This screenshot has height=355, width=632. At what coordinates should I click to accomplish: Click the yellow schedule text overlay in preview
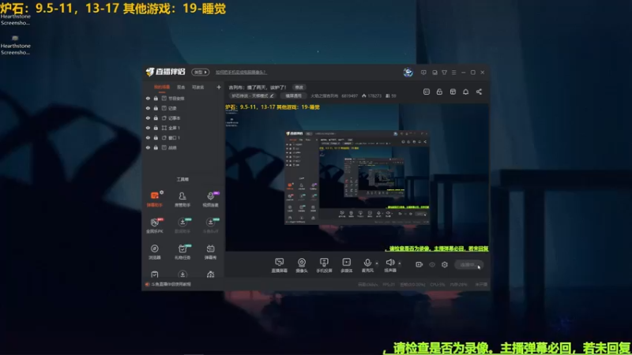273,107
